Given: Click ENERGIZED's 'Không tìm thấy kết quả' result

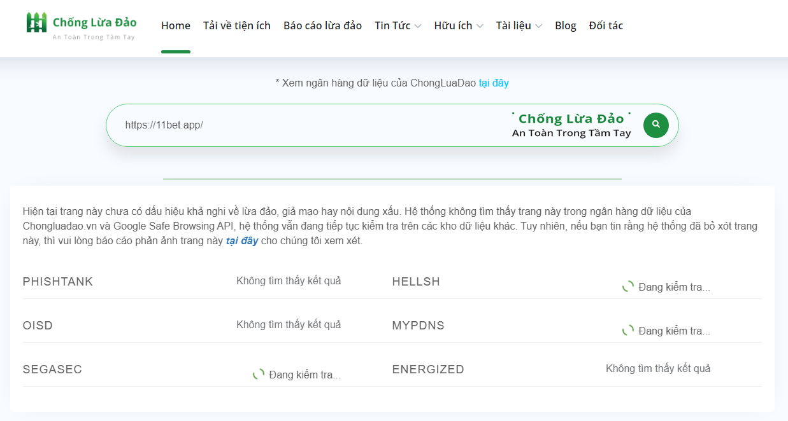Looking at the screenshot, I should (x=658, y=368).
